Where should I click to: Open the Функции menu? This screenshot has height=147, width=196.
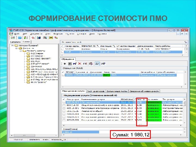click(x=58, y=34)
